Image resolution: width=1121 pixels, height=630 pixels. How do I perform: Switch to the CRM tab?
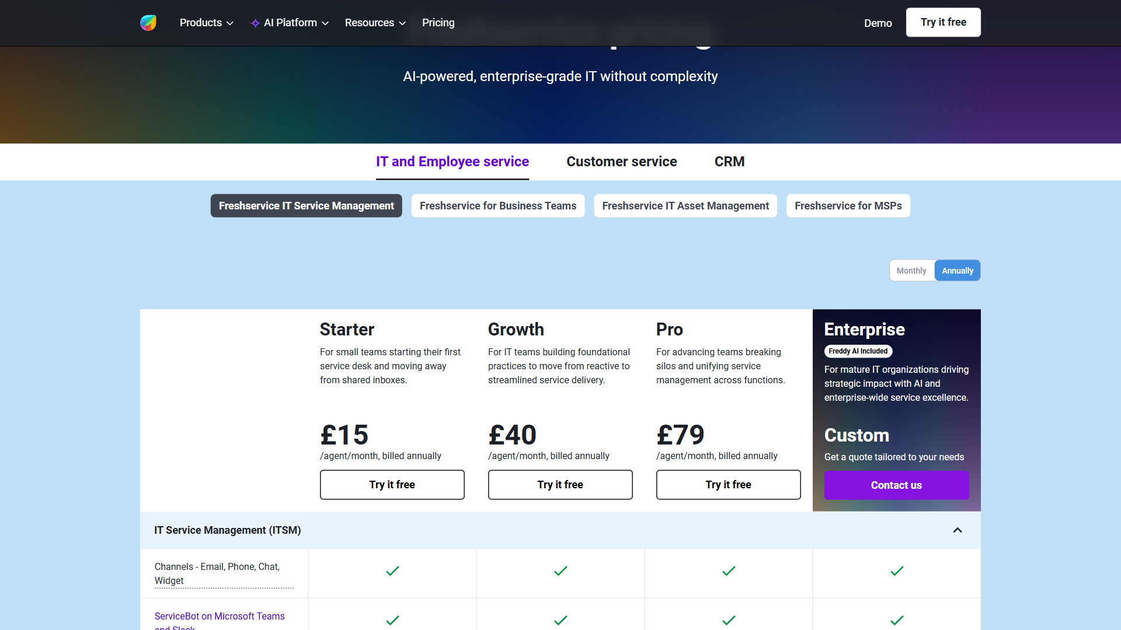click(x=729, y=162)
